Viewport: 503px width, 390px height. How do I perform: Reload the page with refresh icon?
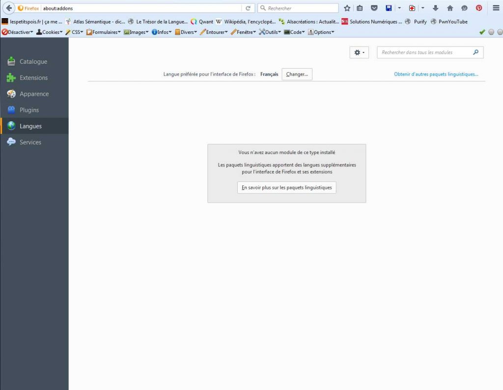point(248,8)
